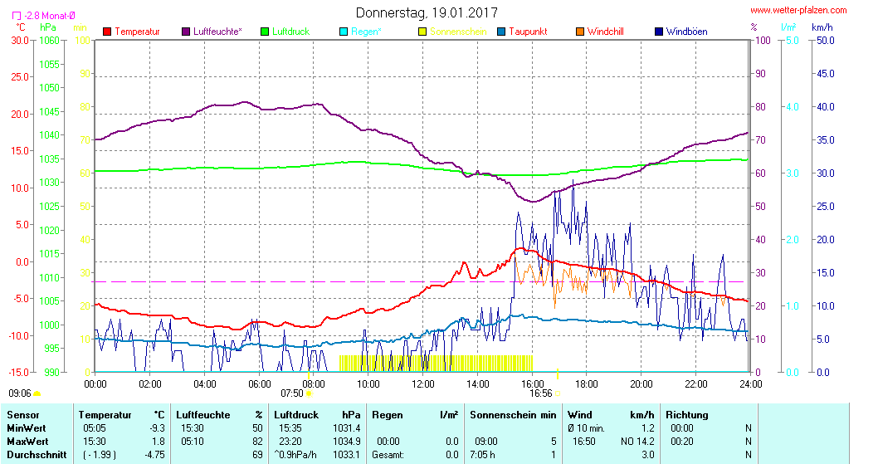Click the 24:00 time axis label
The height and width of the screenshot is (464, 878).
tap(750, 384)
